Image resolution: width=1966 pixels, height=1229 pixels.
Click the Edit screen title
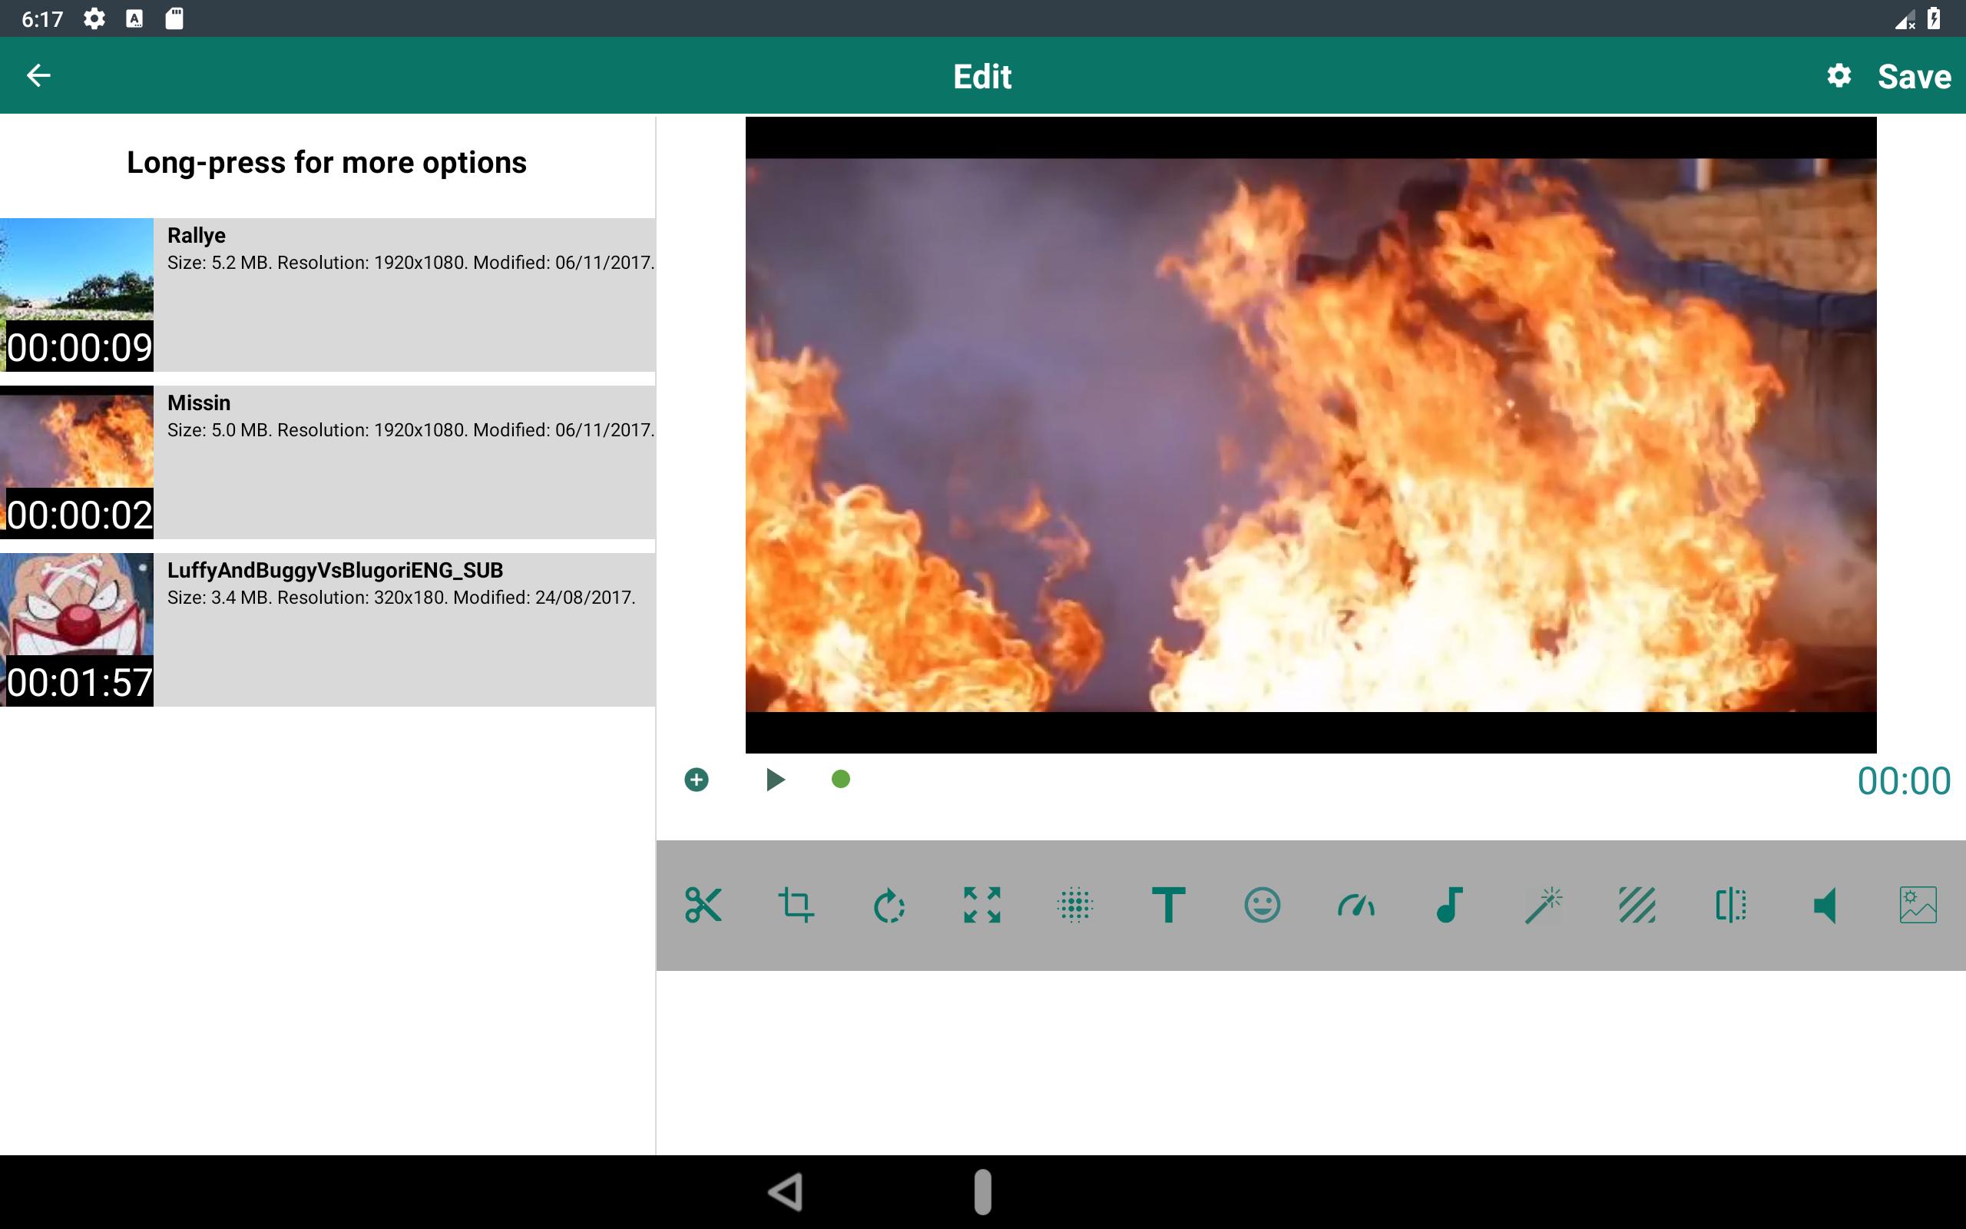(982, 76)
